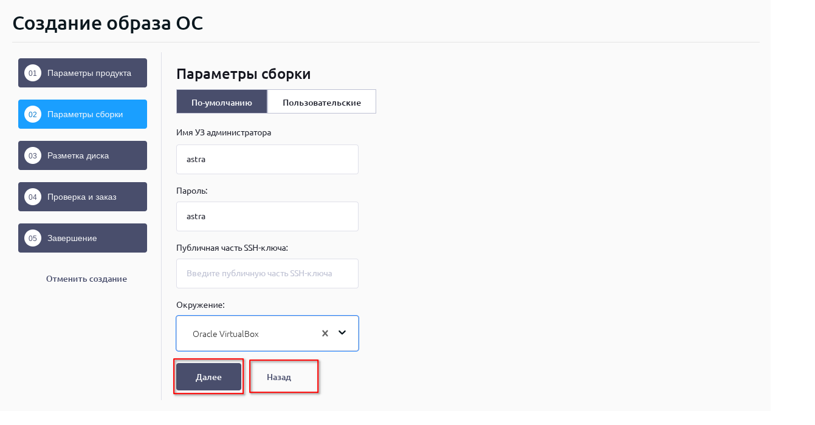Click Отменить создание link

86,279
